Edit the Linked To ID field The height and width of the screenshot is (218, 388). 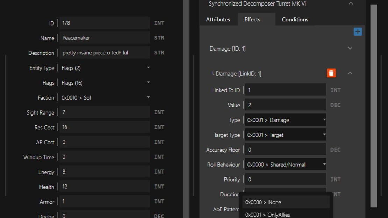click(285, 90)
